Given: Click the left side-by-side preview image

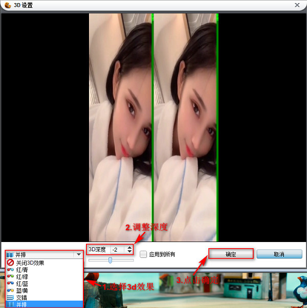Looking at the screenshot, I should [x=120, y=127].
